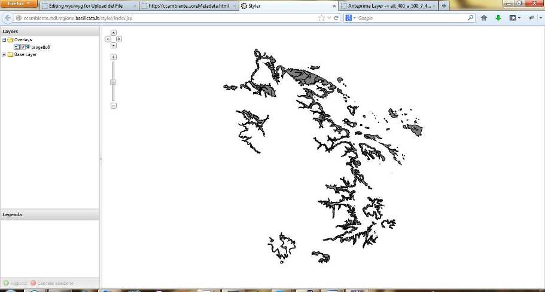The image size is (545, 292).
Task: Expand the Base Layer folder
Action: 4,54
